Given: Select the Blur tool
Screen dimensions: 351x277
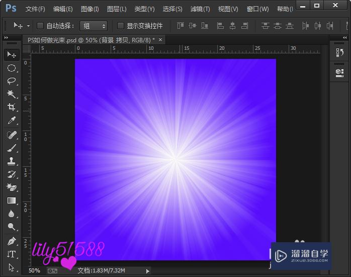Looking at the screenshot, I should 12,214.
